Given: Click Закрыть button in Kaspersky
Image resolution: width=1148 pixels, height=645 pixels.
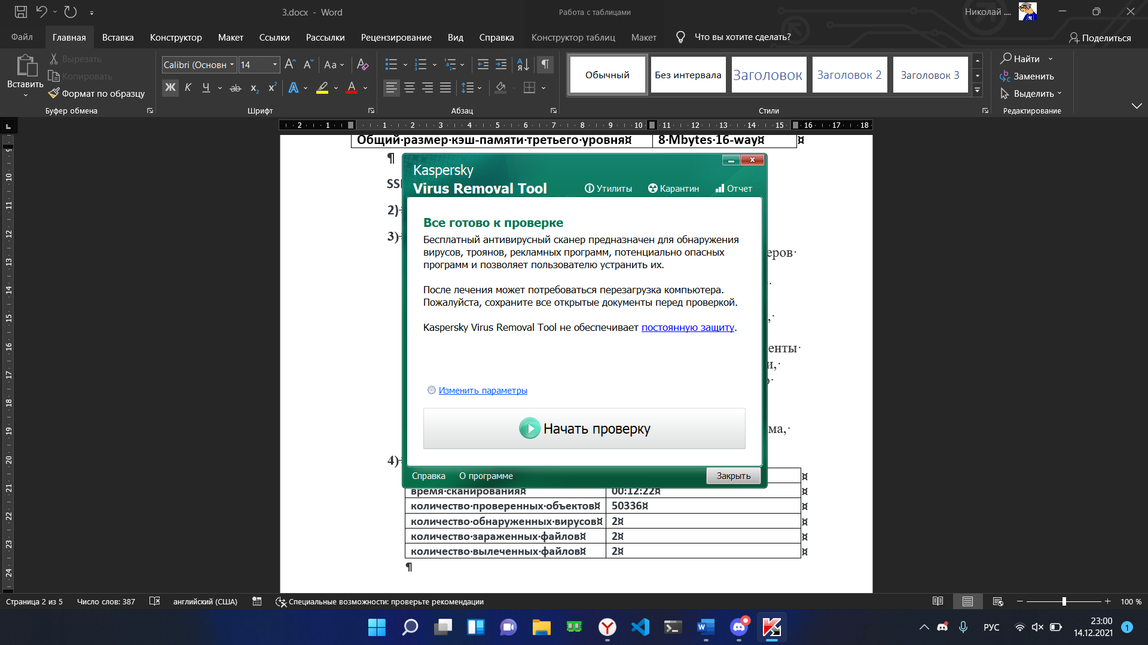Looking at the screenshot, I should [x=734, y=476].
